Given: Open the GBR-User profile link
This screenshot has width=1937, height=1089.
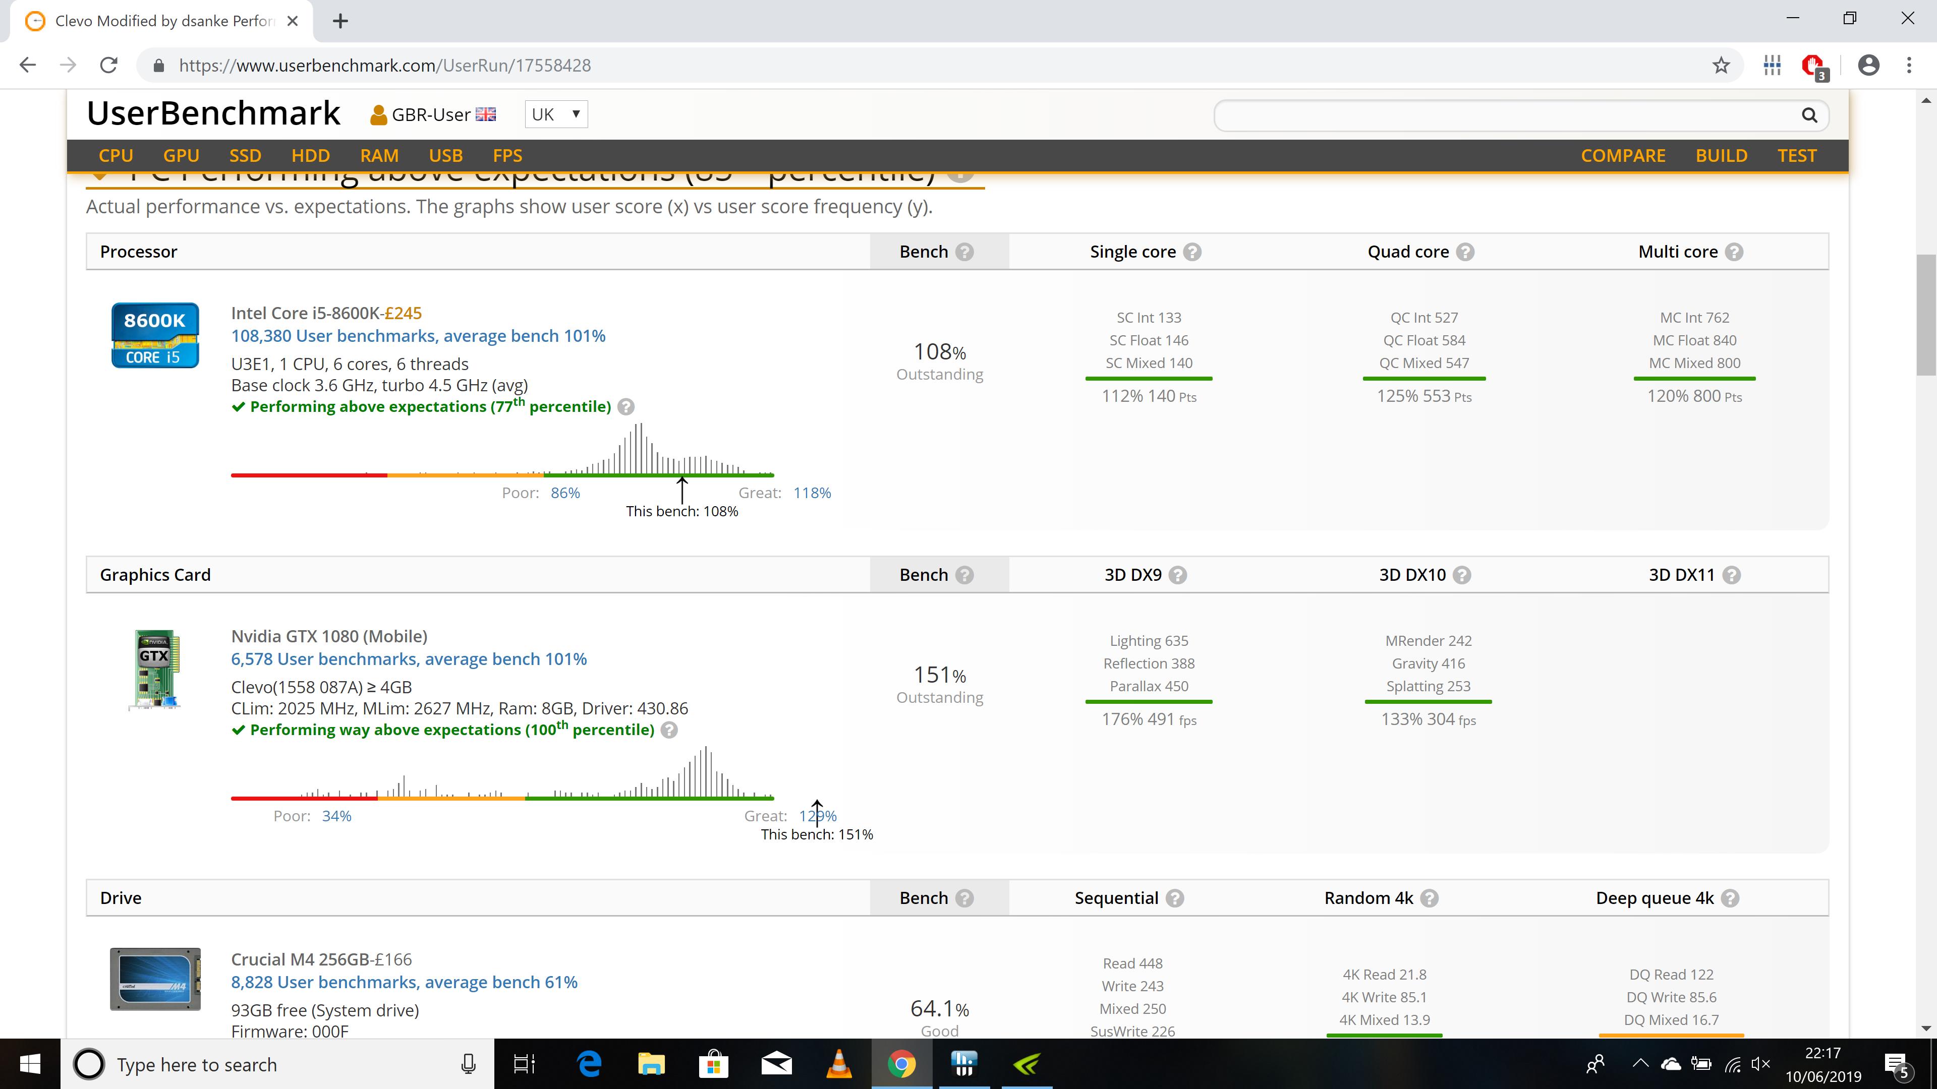Looking at the screenshot, I should tap(432, 115).
